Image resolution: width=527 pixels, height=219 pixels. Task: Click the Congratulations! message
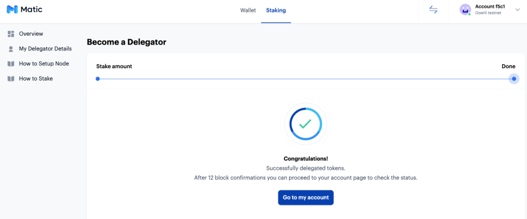(306, 158)
